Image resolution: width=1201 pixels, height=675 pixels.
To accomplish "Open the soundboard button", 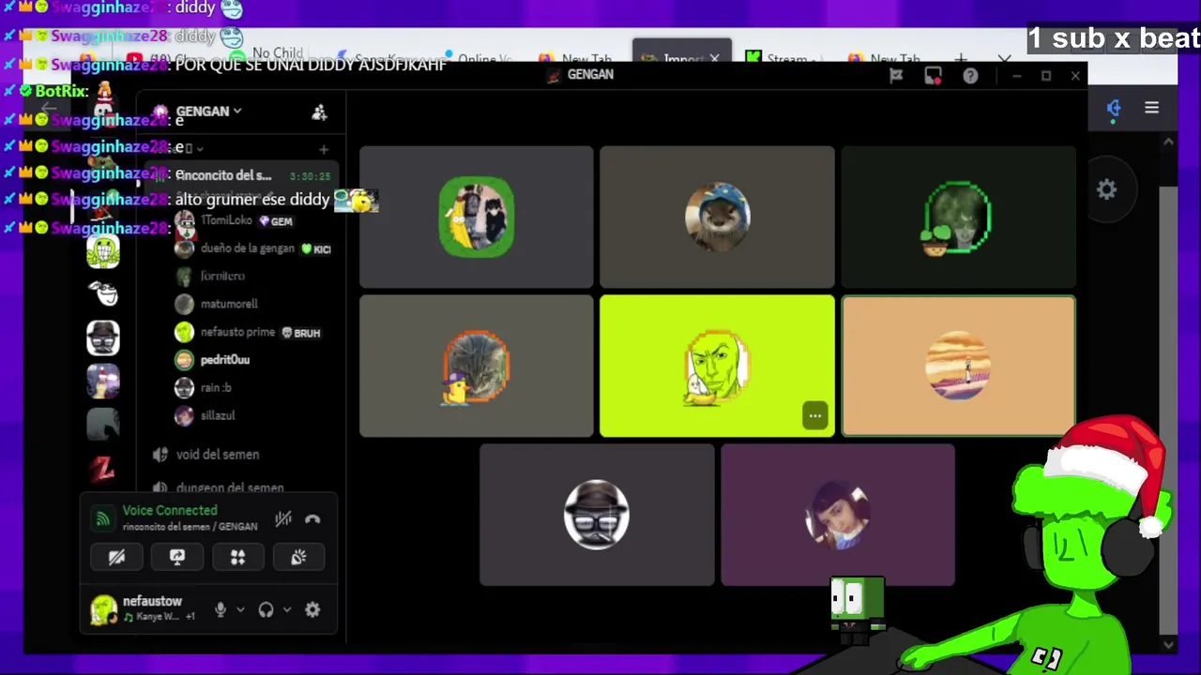I will (298, 557).
